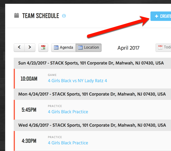Switch to Agenda view
171x151 pixels.
[64, 48]
